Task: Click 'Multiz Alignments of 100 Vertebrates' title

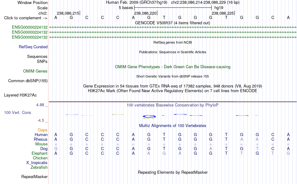Action: [173, 126]
